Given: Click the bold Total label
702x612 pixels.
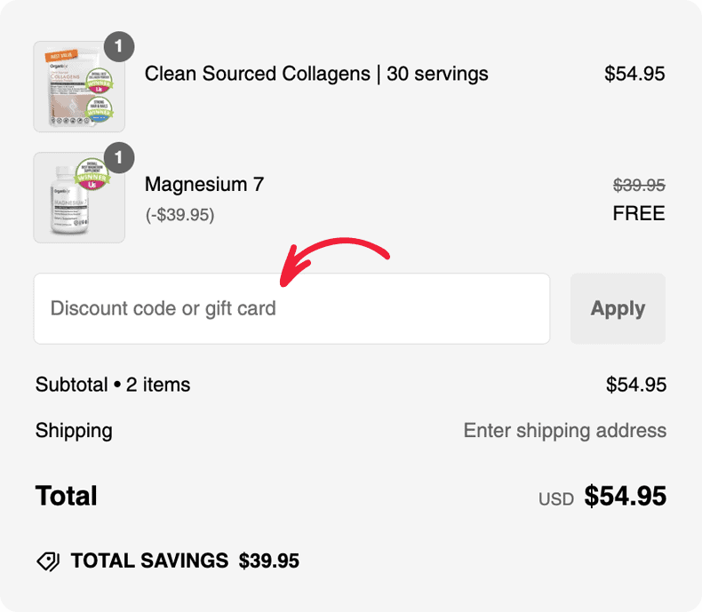Looking at the screenshot, I should 67,496.
